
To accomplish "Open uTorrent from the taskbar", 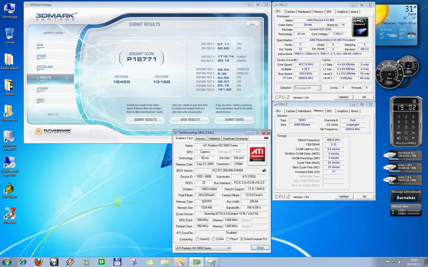I will (102, 262).
